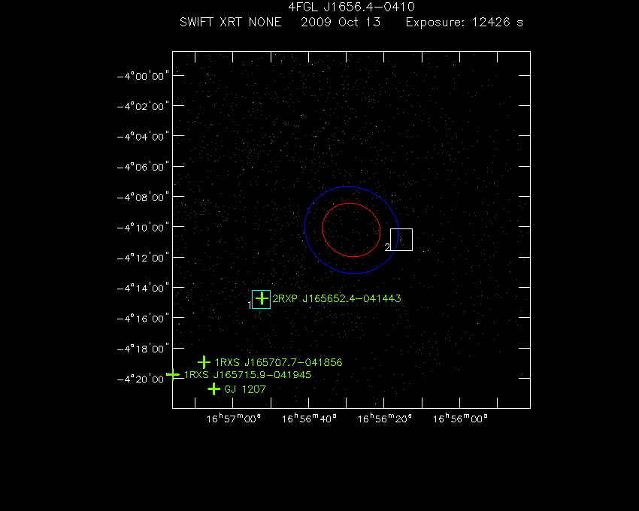
Task: Click the 4FGL J1656.4-0410 title text
Action: [x=351, y=7]
